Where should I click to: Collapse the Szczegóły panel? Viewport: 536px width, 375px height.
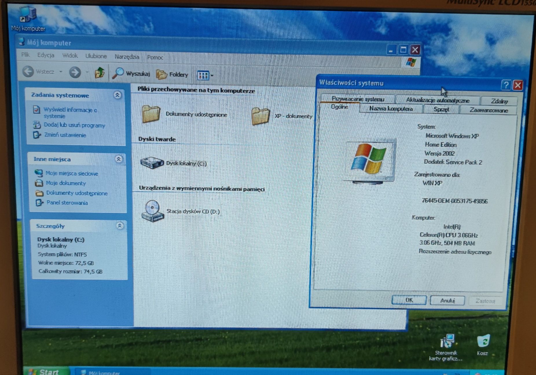pyautogui.click(x=120, y=225)
